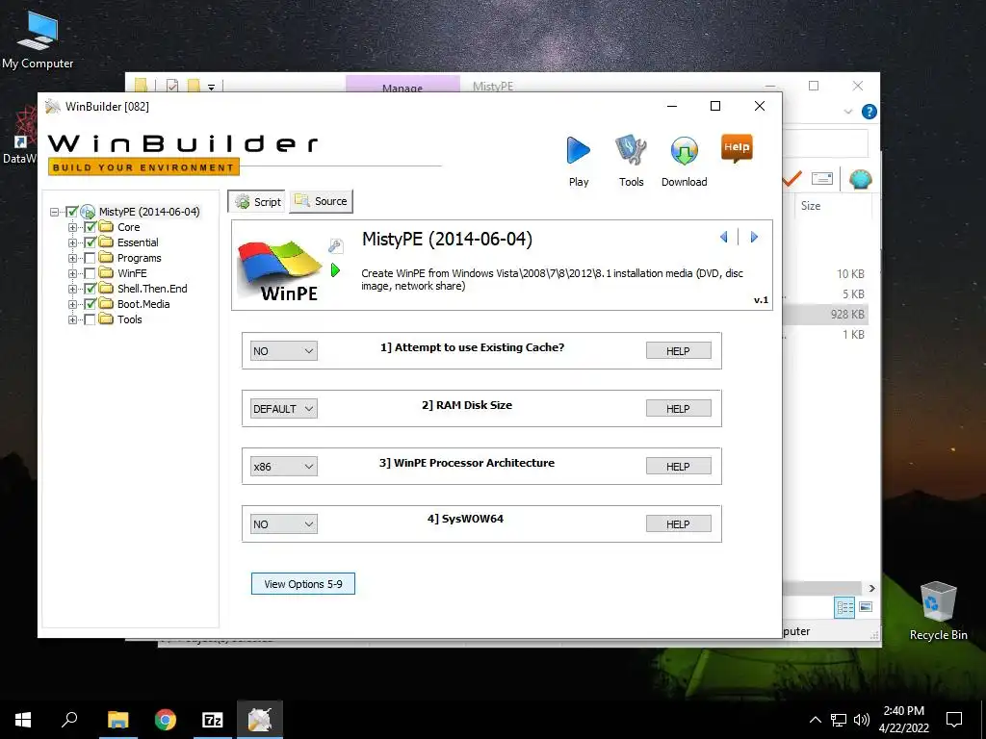Click the red checkmark icon in Explorer window

[x=791, y=179]
